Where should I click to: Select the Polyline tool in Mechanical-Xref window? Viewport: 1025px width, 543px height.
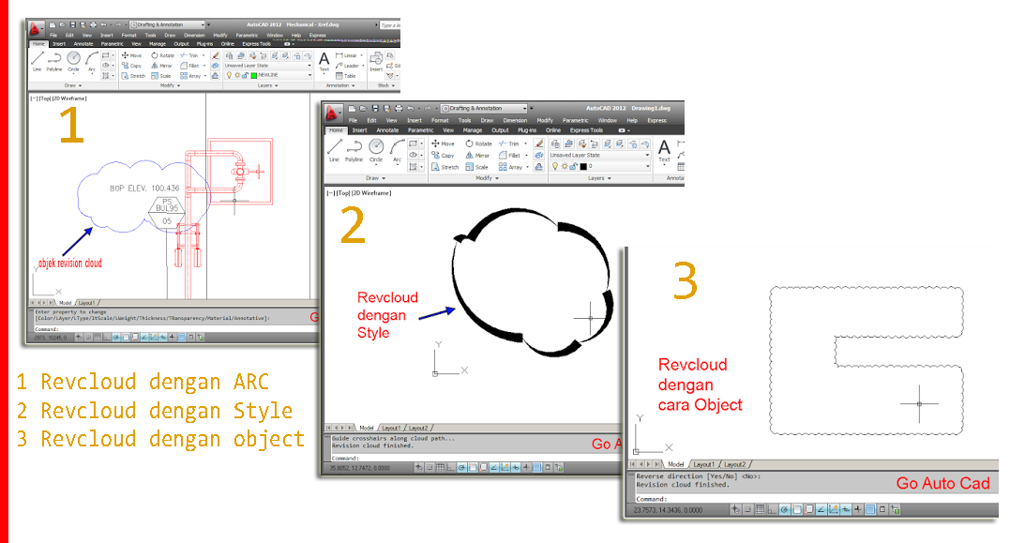[x=54, y=59]
